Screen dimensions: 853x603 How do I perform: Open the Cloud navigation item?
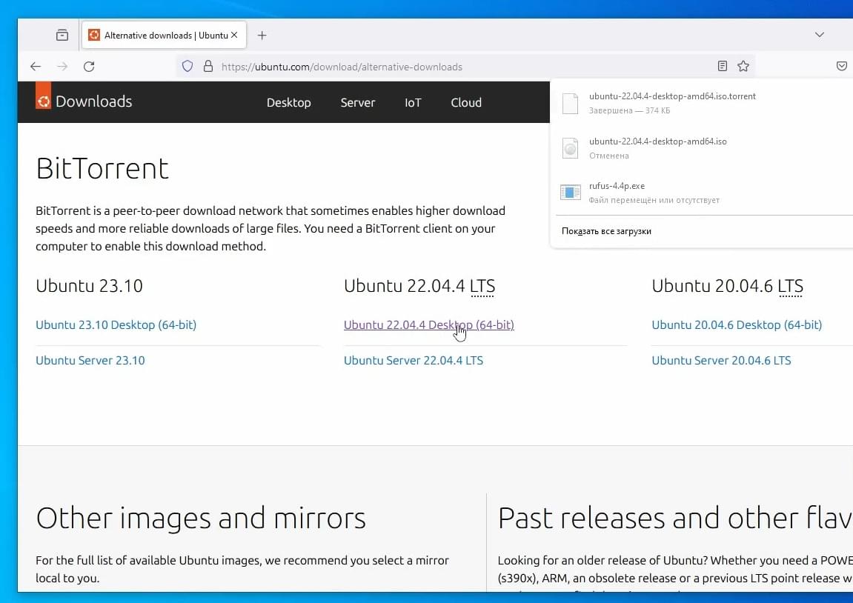pyautogui.click(x=466, y=102)
